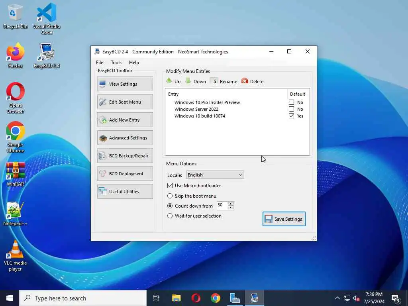Open Add New Entry section
Image resolution: width=408 pixels, height=306 pixels.
point(125,120)
